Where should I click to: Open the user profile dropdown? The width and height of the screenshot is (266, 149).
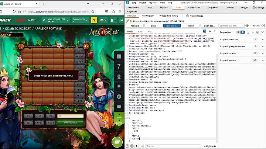(x=113, y=20)
